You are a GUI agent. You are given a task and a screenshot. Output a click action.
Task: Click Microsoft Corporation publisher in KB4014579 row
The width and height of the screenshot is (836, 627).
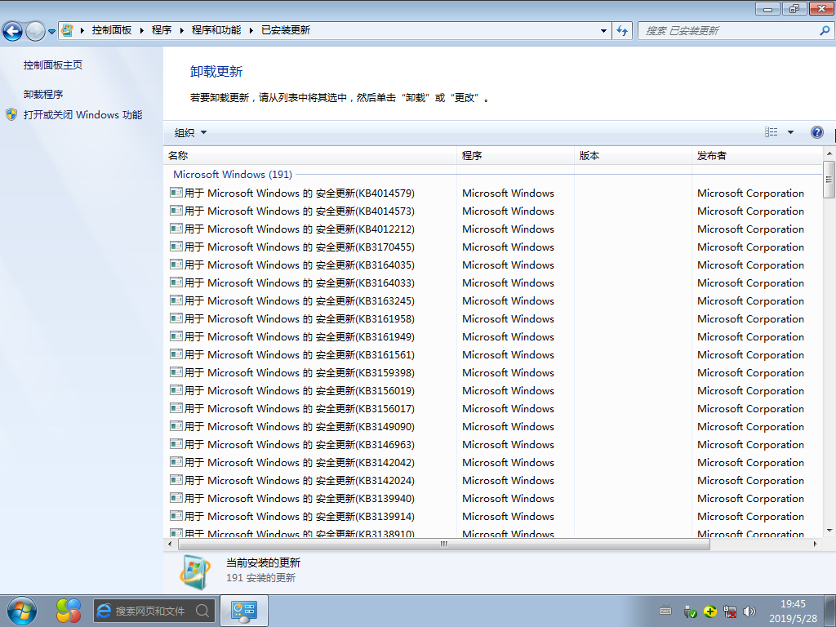[750, 193]
